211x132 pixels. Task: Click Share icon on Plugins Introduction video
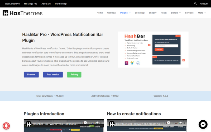97,122
